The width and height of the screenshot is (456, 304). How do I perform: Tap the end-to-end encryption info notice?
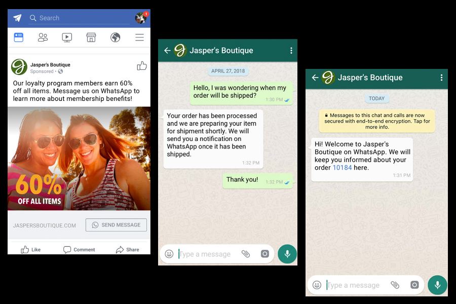(x=376, y=121)
